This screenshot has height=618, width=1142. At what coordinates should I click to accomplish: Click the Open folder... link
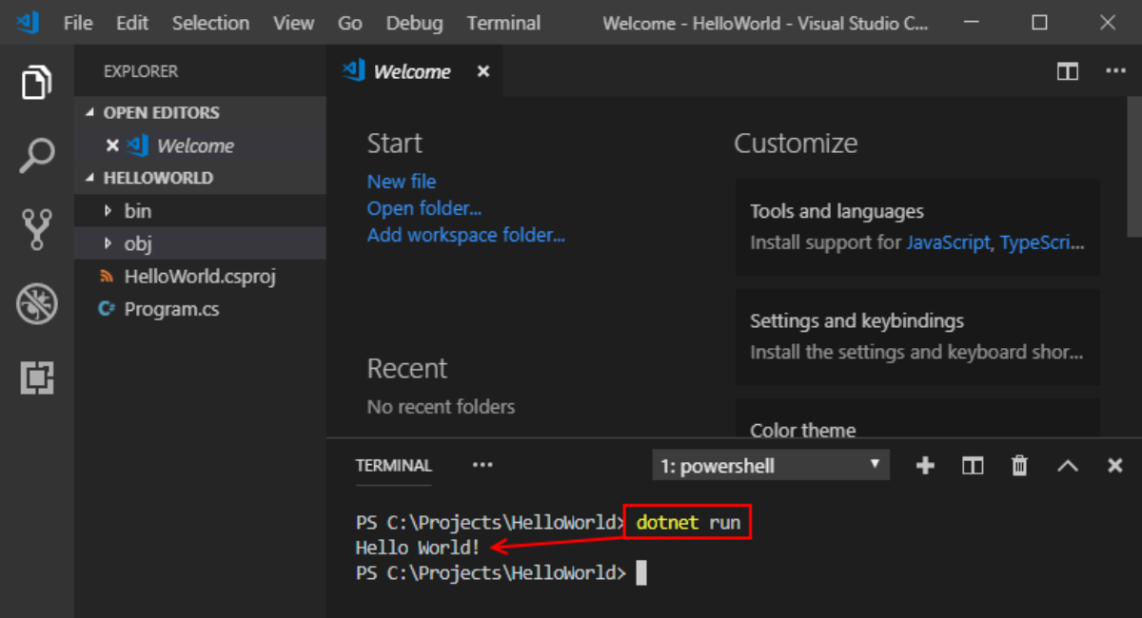424,208
